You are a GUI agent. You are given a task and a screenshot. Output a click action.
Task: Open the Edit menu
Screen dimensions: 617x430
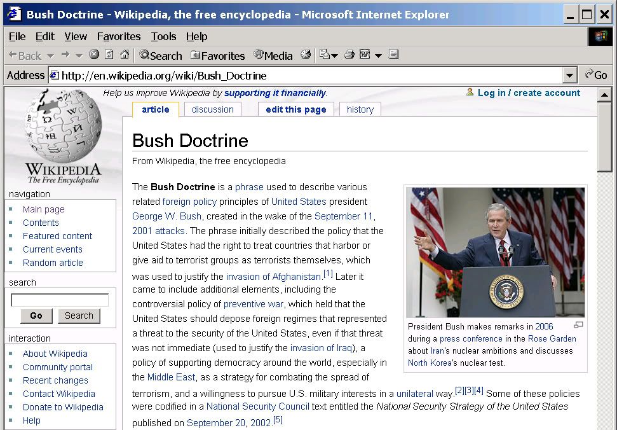point(45,37)
